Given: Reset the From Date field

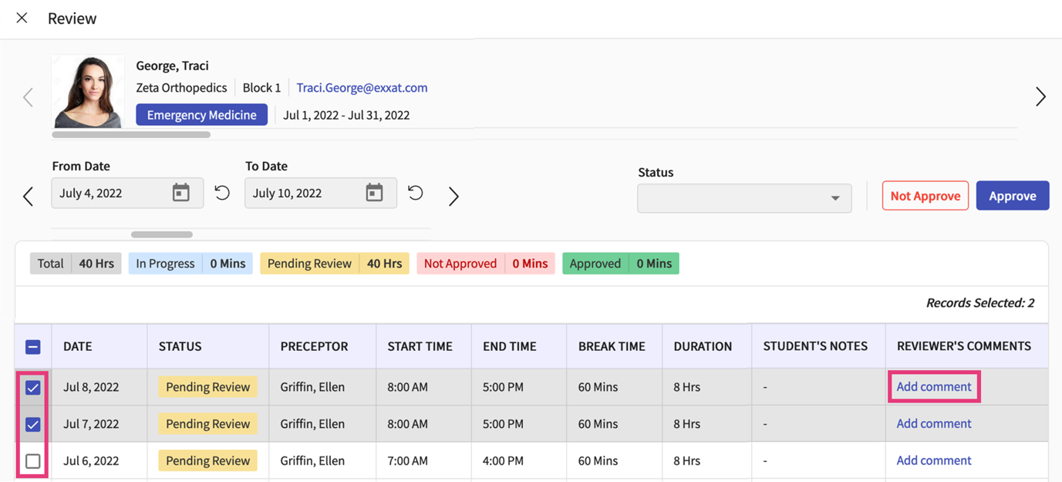Looking at the screenshot, I should click(x=222, y=193).
